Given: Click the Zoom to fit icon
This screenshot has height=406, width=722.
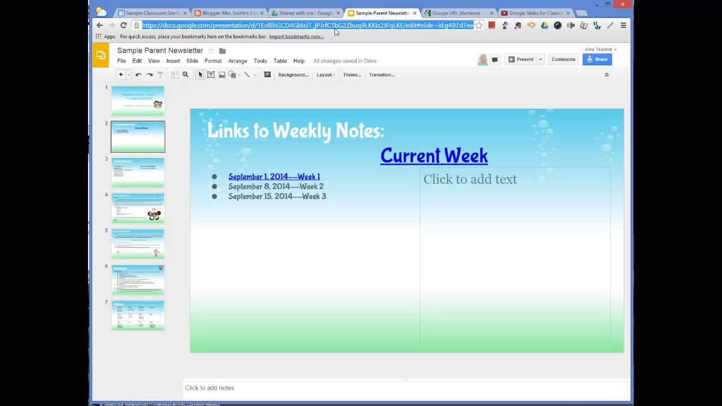Looking at the screenshot, I should [175, 74].
